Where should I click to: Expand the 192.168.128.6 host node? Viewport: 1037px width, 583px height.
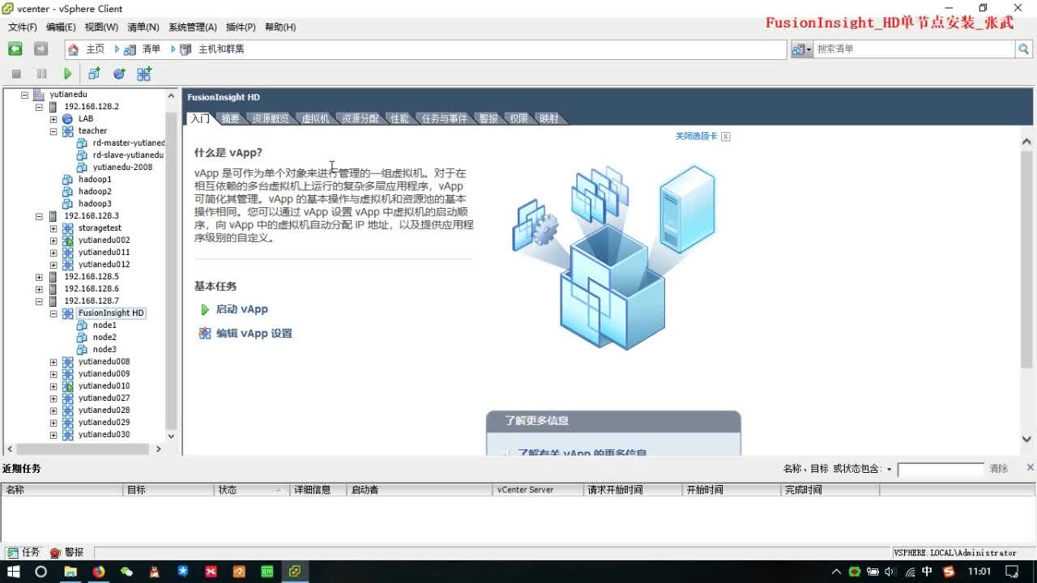pyautogui.click(x=39, y=289)
